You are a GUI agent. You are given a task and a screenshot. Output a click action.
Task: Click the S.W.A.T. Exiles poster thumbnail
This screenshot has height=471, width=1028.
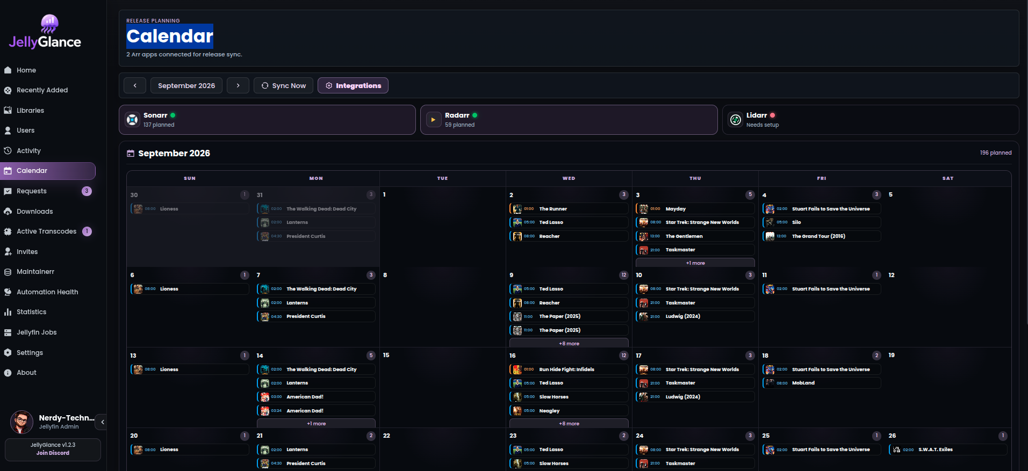(896, 450)
